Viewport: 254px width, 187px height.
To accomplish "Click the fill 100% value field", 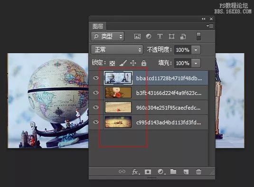I will click(183, 63).
